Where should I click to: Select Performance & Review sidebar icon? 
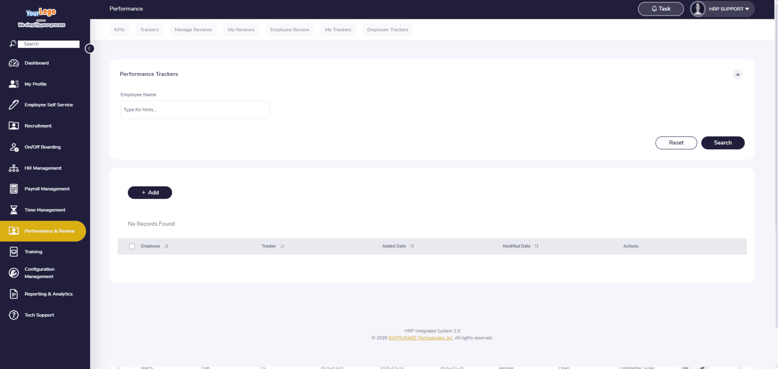point(14,231)
